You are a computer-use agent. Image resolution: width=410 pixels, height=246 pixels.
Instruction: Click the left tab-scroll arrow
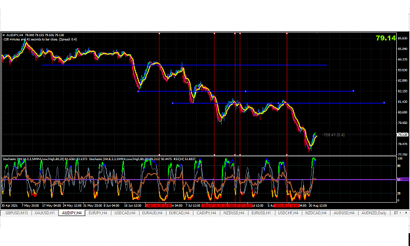pos(400,213)
